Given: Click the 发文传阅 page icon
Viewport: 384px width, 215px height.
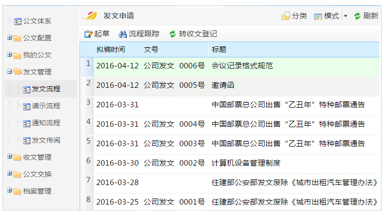Looking at the screenshot, I should pos(26,140).
